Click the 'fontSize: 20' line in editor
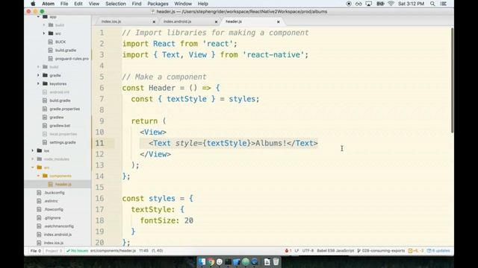The width and height of the screenshot is (478, 268). click(x=167, y=220)
